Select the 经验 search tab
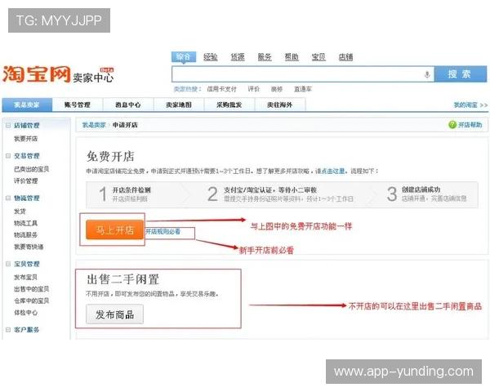Screen dimensions: 490x392 point(211,57)
